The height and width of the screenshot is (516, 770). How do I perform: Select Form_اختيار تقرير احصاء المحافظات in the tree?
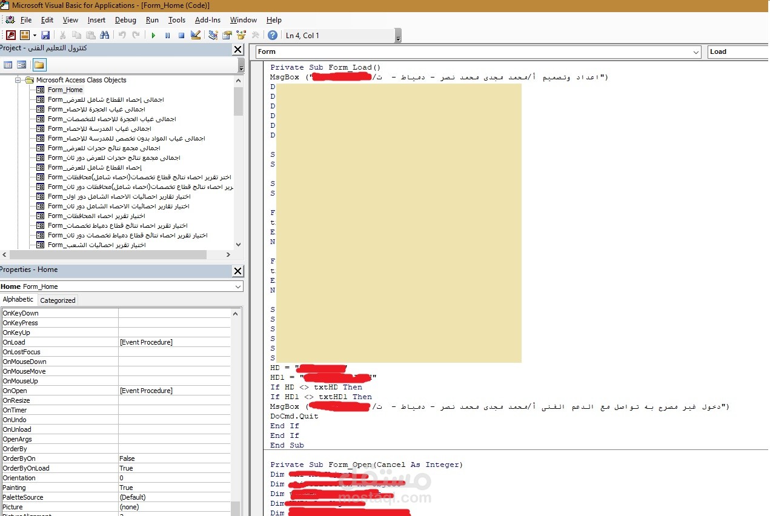(97, 216)
